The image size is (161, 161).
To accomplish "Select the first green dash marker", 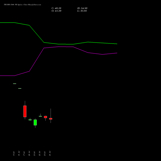I will [14, 84].
